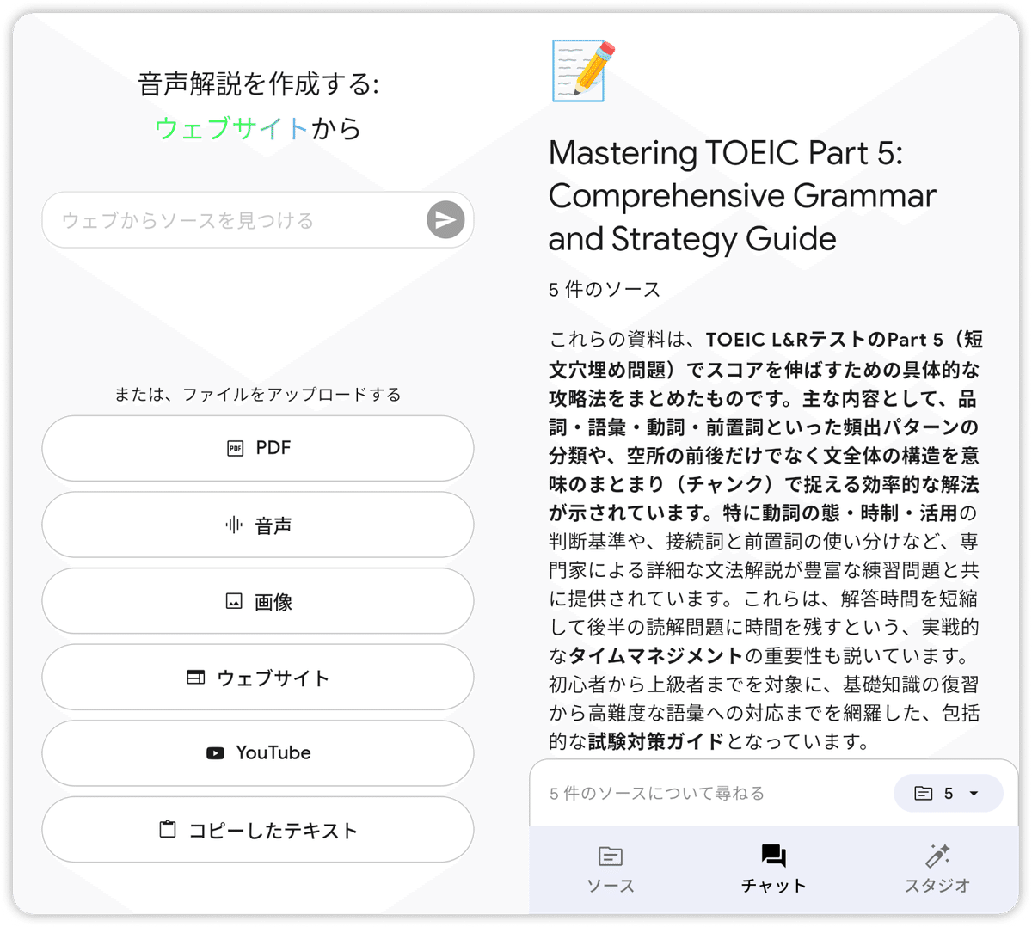The height and width of the screenshot is (927, 1032).
Task: Upload a PDF file
Action: pyautogui.click(x=258, y=448)
